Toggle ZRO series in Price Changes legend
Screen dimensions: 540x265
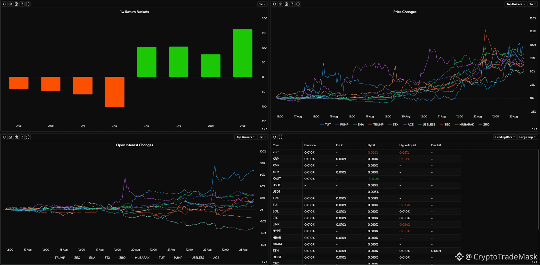click(484, 125)
